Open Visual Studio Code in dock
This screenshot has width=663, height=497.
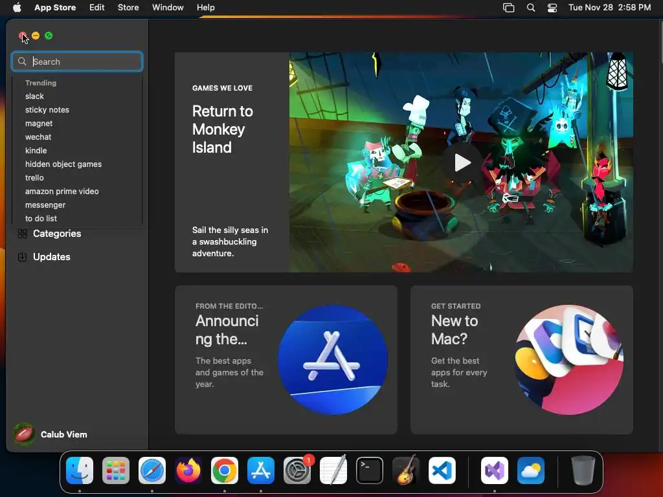click(442, 470)
